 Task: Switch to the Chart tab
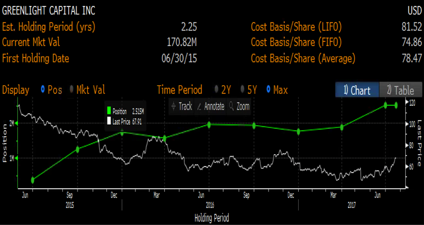click(357, 90)
